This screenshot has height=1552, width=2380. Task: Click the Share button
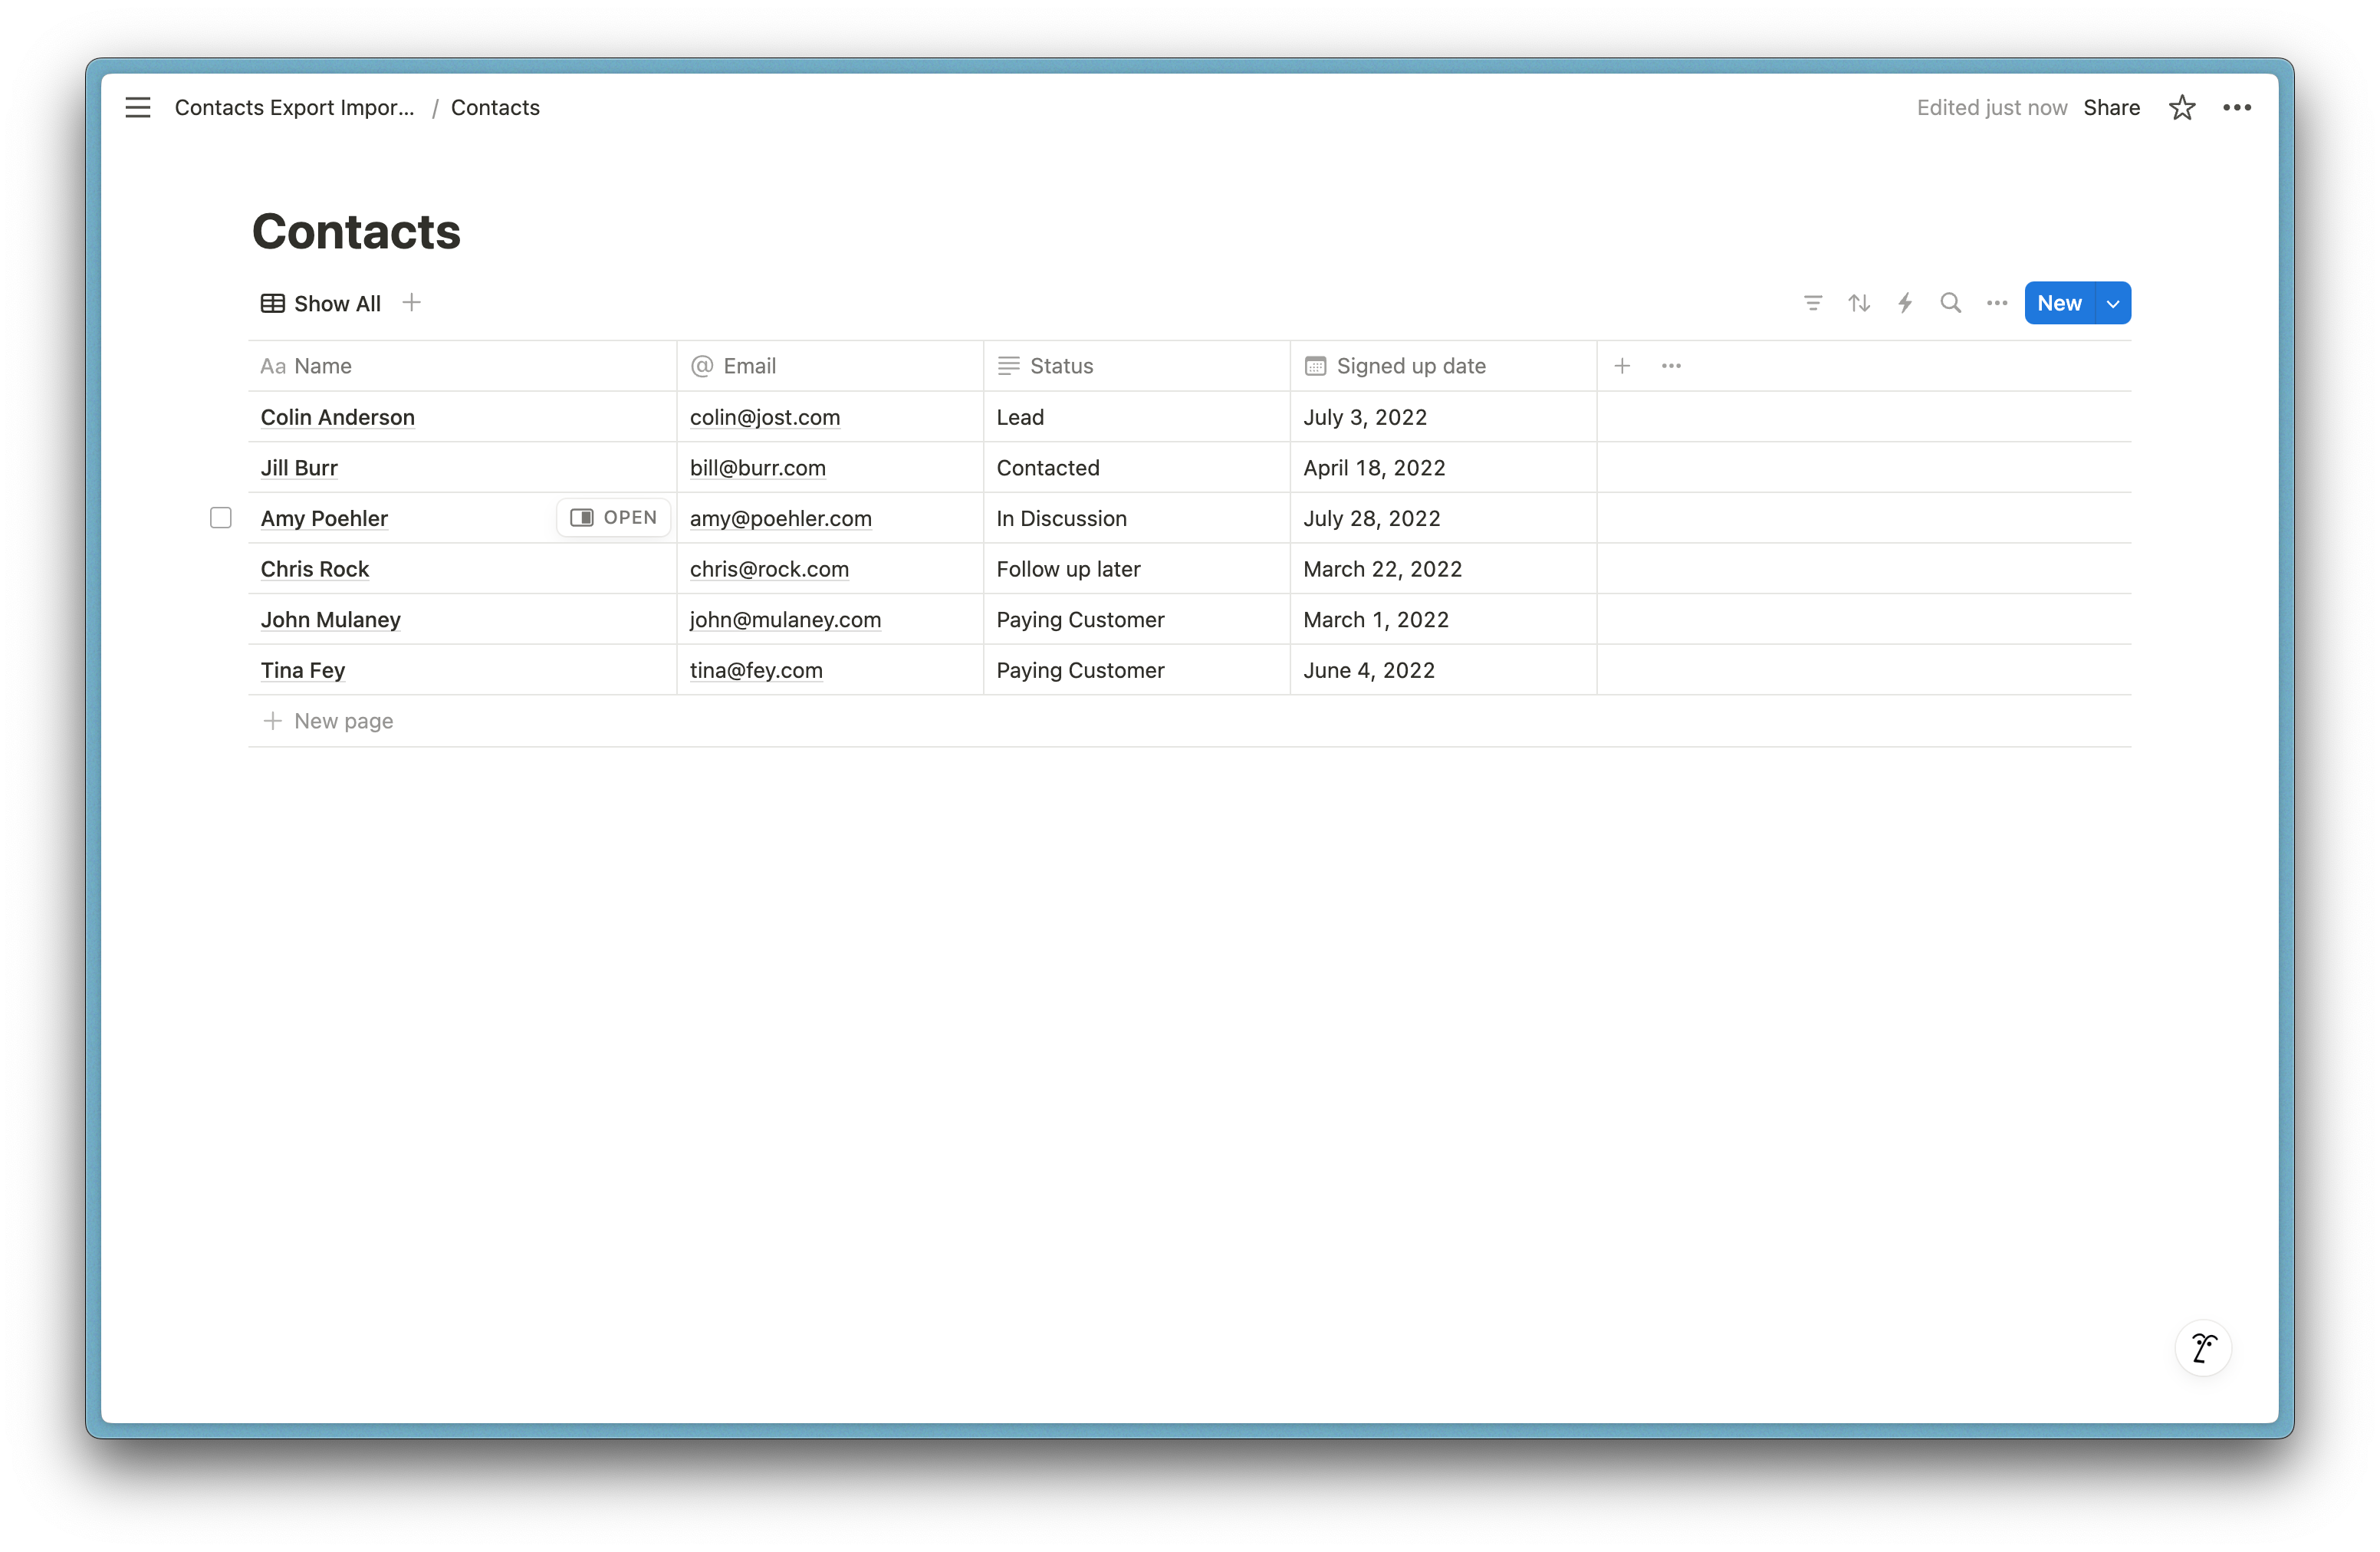pos(2111,107)
